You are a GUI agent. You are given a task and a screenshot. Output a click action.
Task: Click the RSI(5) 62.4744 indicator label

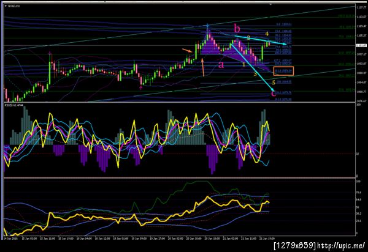click(14, 105)
